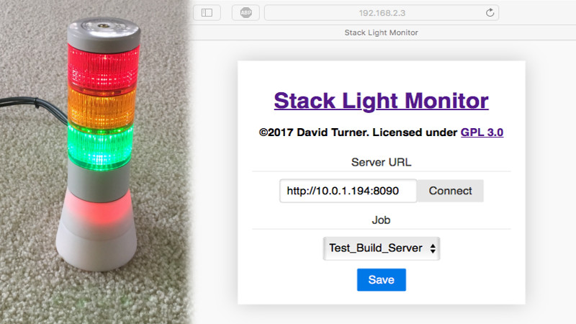This screenshot has height=324, width=576.
Task: Focus the Server URL text field
Action: pos(348,191)
